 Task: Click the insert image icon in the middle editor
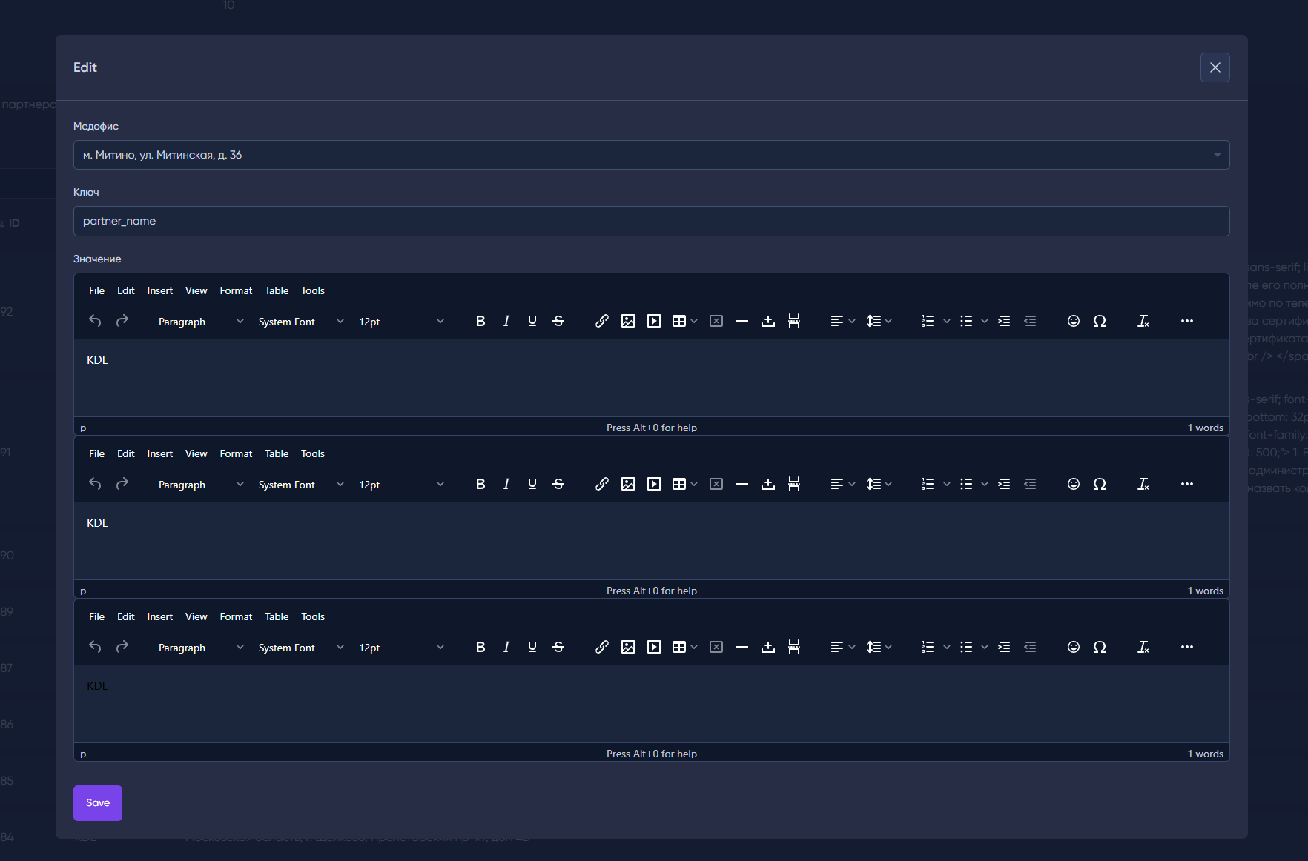(628, 484)
